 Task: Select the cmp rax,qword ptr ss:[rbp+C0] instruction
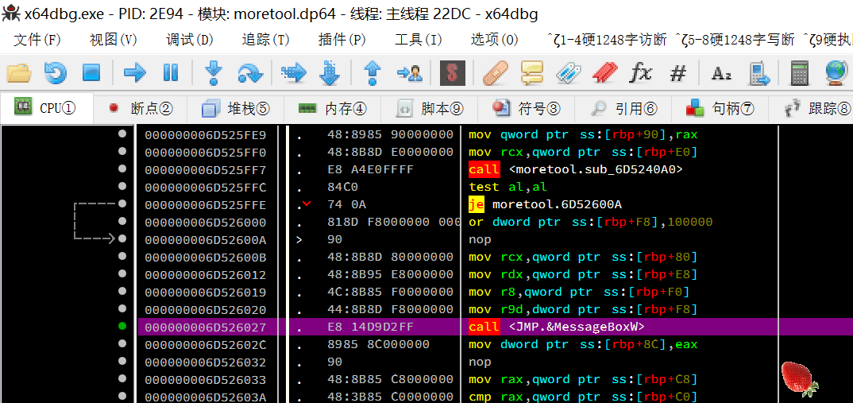tap(583, 397)
